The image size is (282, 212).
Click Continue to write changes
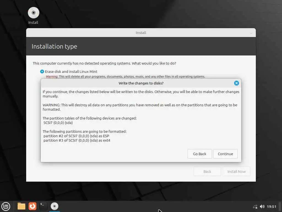pyautogui.click(x=225, y=154)
